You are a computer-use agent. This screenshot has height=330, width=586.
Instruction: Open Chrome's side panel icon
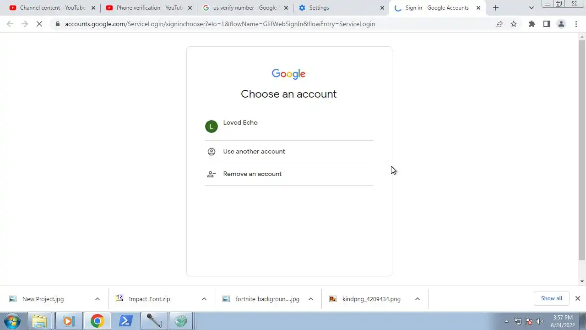tap(546, 24)
